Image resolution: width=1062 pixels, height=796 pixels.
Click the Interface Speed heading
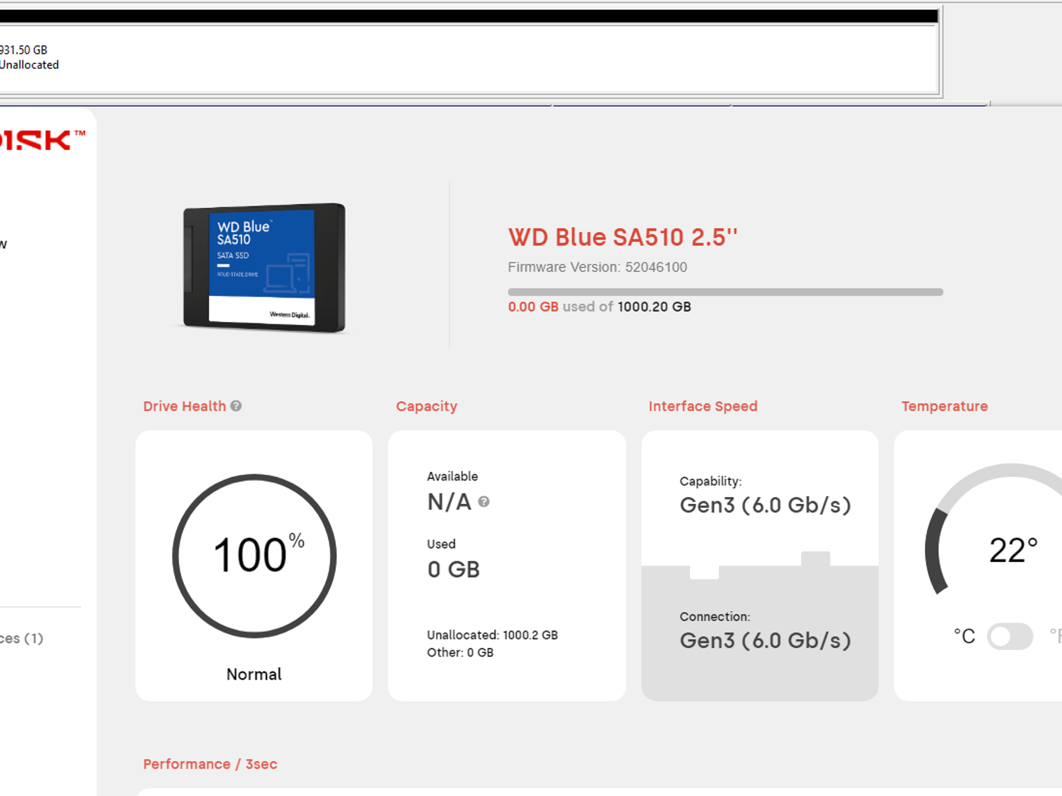[703, 406]
